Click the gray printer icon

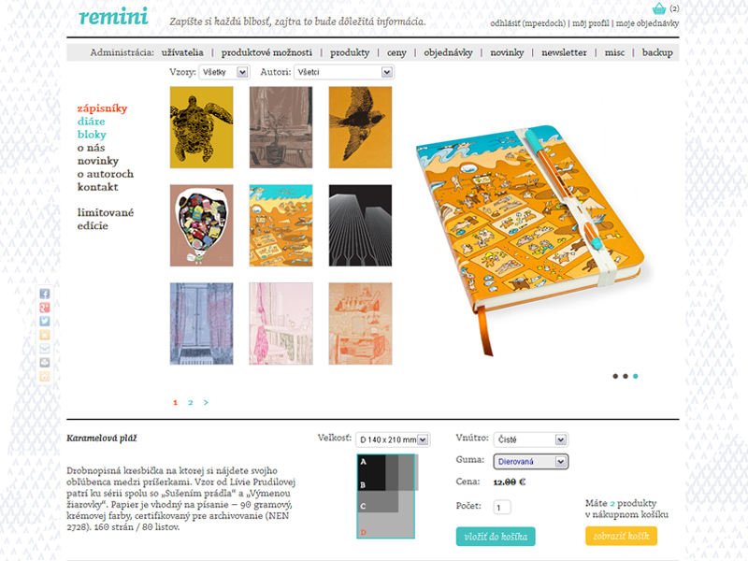(44, 363)
